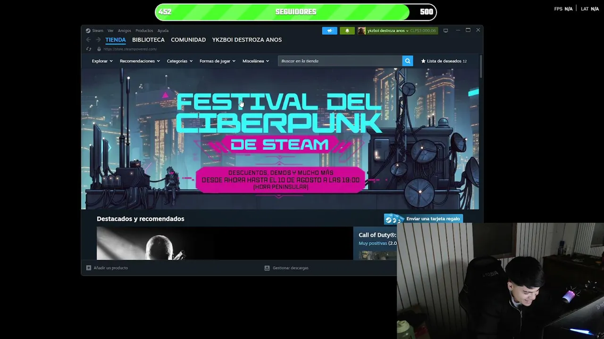Click the green Seguidores progress bar
The width and height of the screenshot is (604, 339).
tap(296, 12)
